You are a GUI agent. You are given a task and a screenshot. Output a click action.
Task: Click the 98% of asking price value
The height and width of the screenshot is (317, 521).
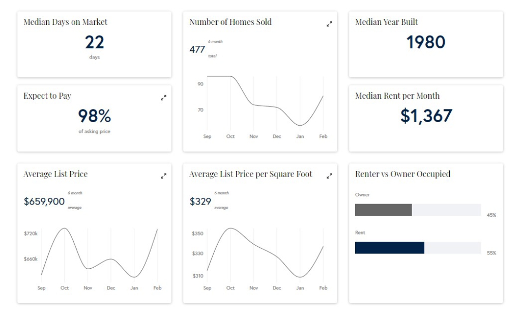point(94,117)
